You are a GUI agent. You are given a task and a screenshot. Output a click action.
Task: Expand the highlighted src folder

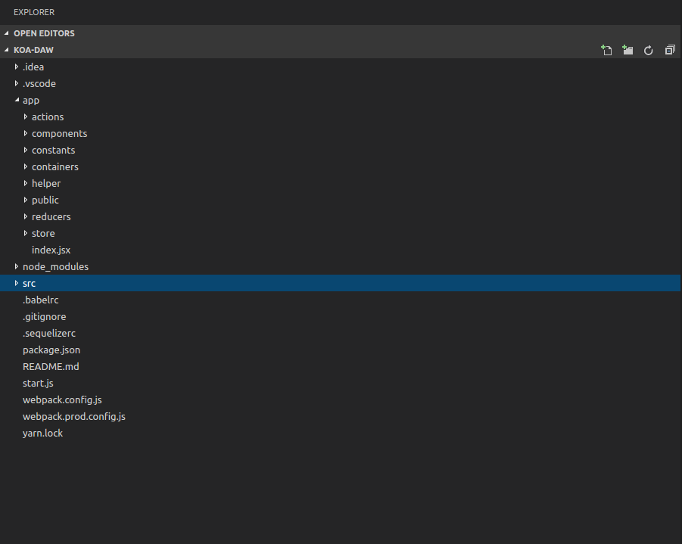coord(17,283)
